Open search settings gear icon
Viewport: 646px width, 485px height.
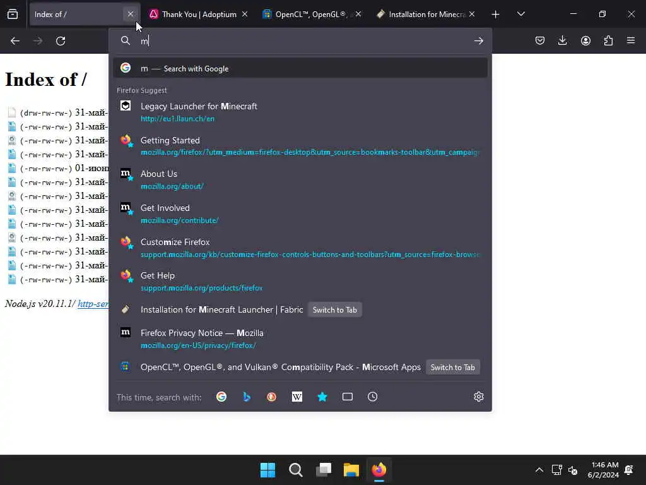[478, 397]
